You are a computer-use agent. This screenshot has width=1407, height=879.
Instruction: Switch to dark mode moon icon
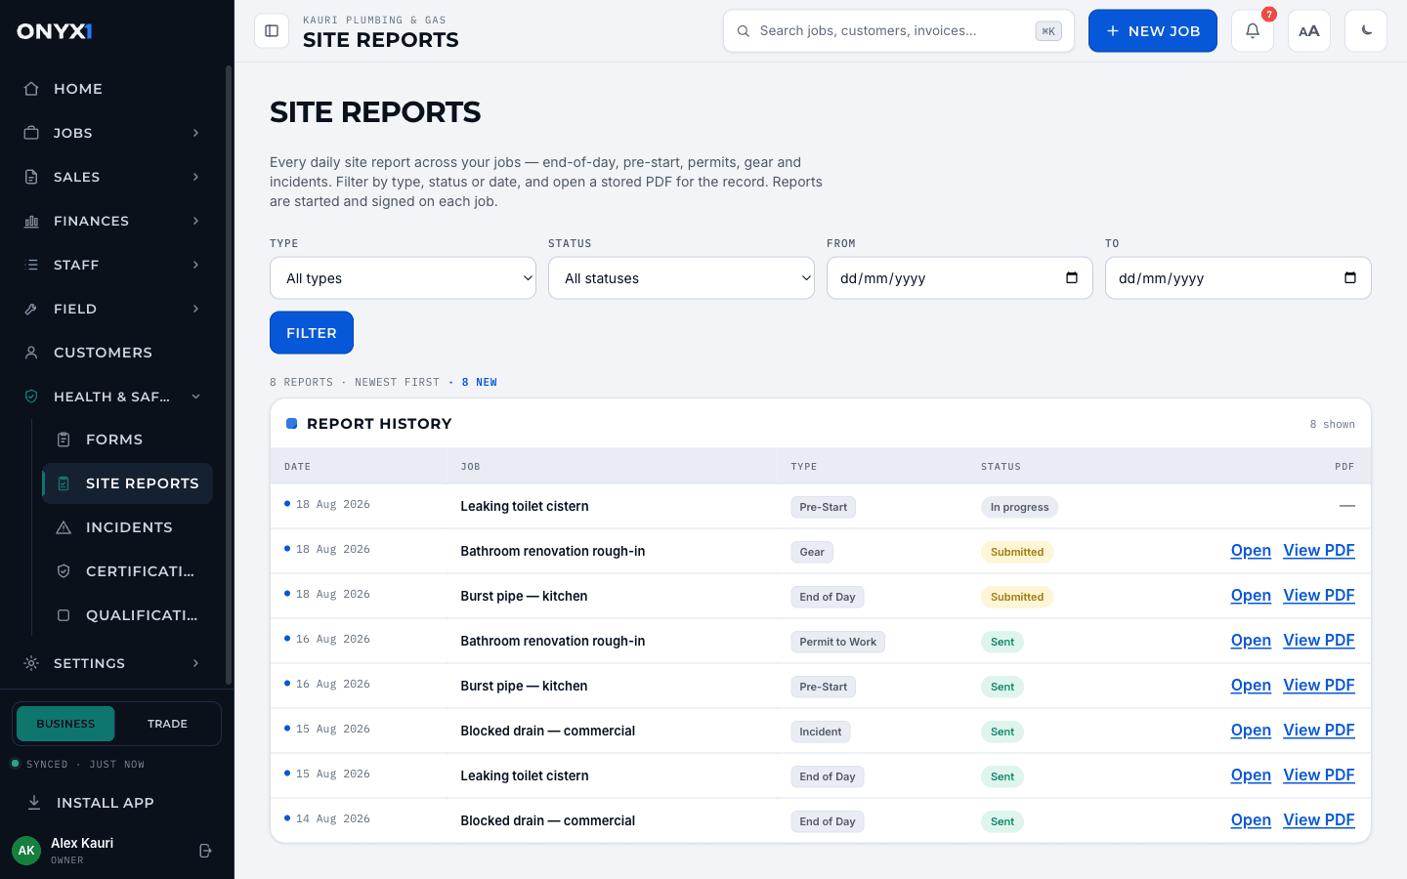pyautogui.click(x=1366, y=31)
